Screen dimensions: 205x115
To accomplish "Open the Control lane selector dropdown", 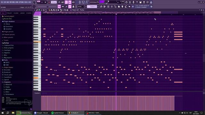I will (x=37, y=93).
